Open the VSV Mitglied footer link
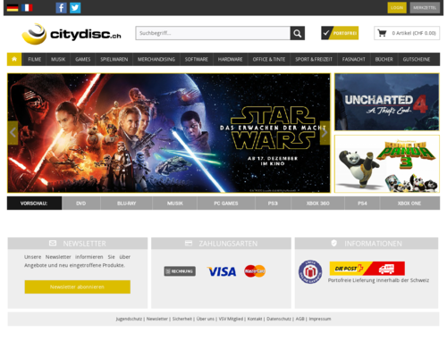This screenshot has width=447, height=357. click(x=231, y=319)
